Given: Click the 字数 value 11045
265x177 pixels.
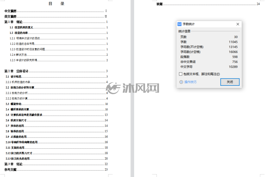Looking at the screenshot, I should point(233,42).
